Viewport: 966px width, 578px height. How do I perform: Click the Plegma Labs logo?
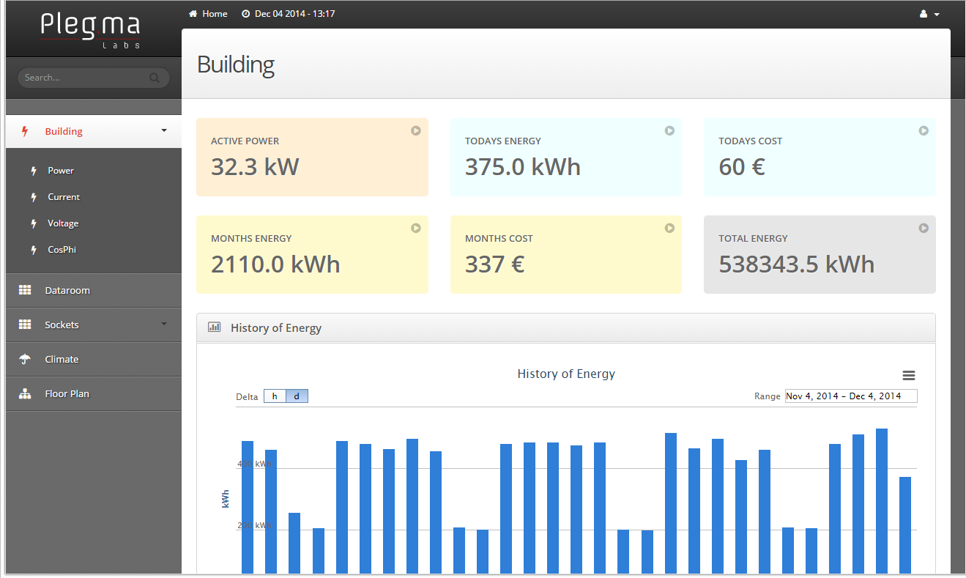pyautogui.click(x=90, y=30)
